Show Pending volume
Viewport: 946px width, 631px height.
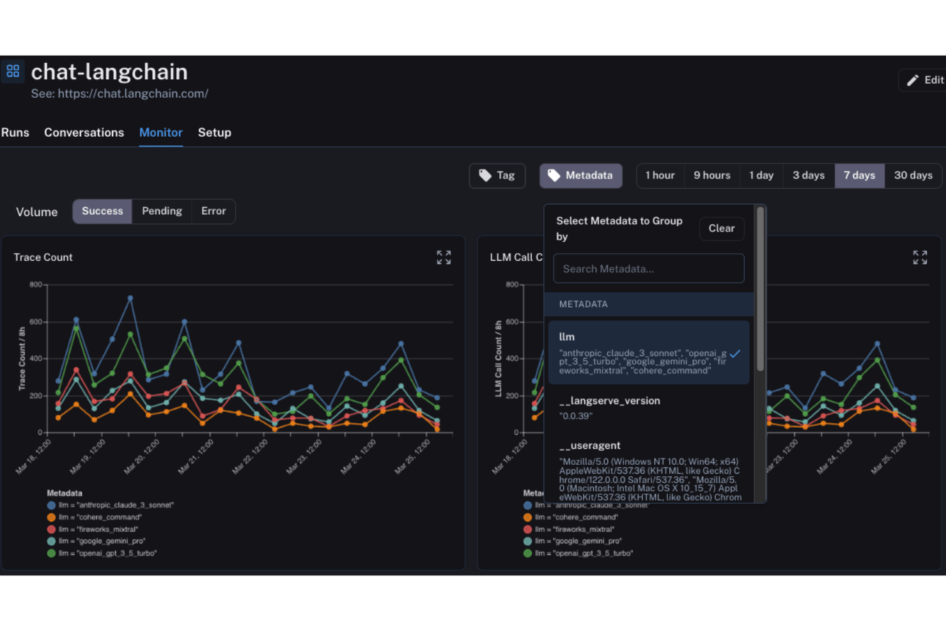click(162, 211)
